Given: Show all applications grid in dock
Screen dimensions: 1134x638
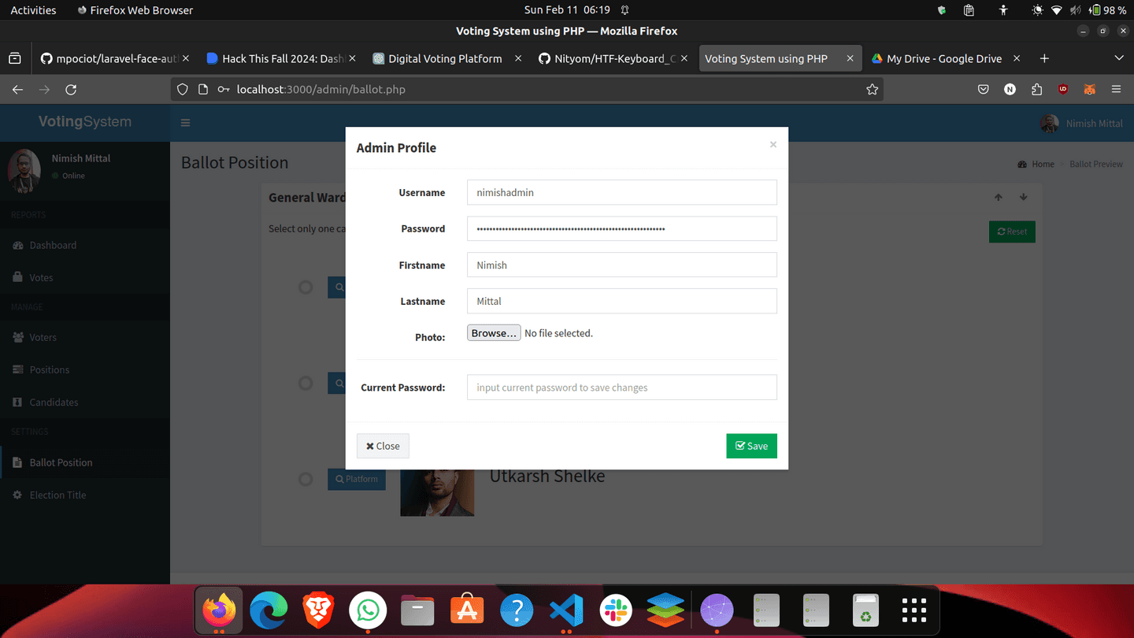Looking at the screenshot, I should pos(914,610).
